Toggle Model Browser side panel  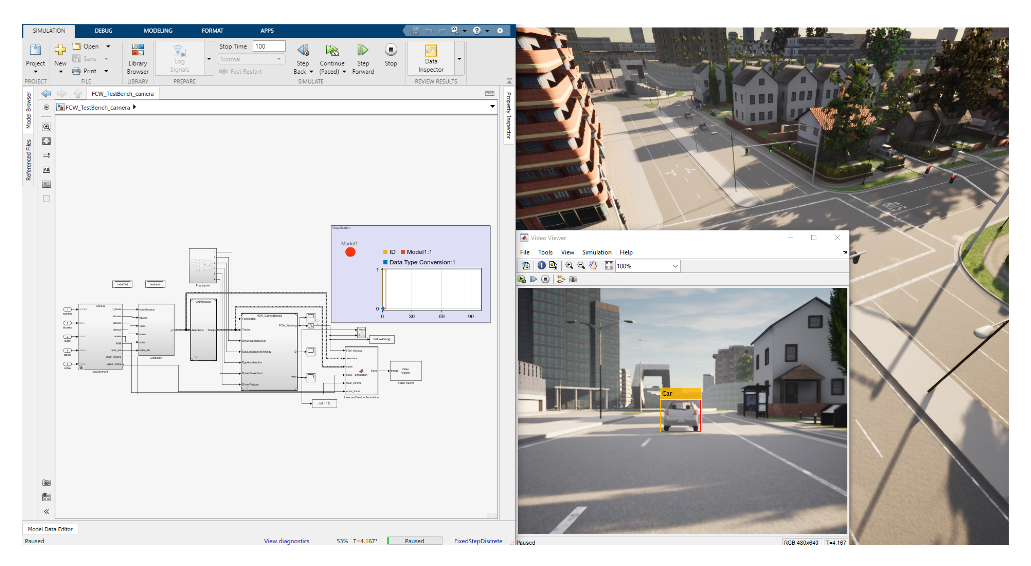point(28,110)
